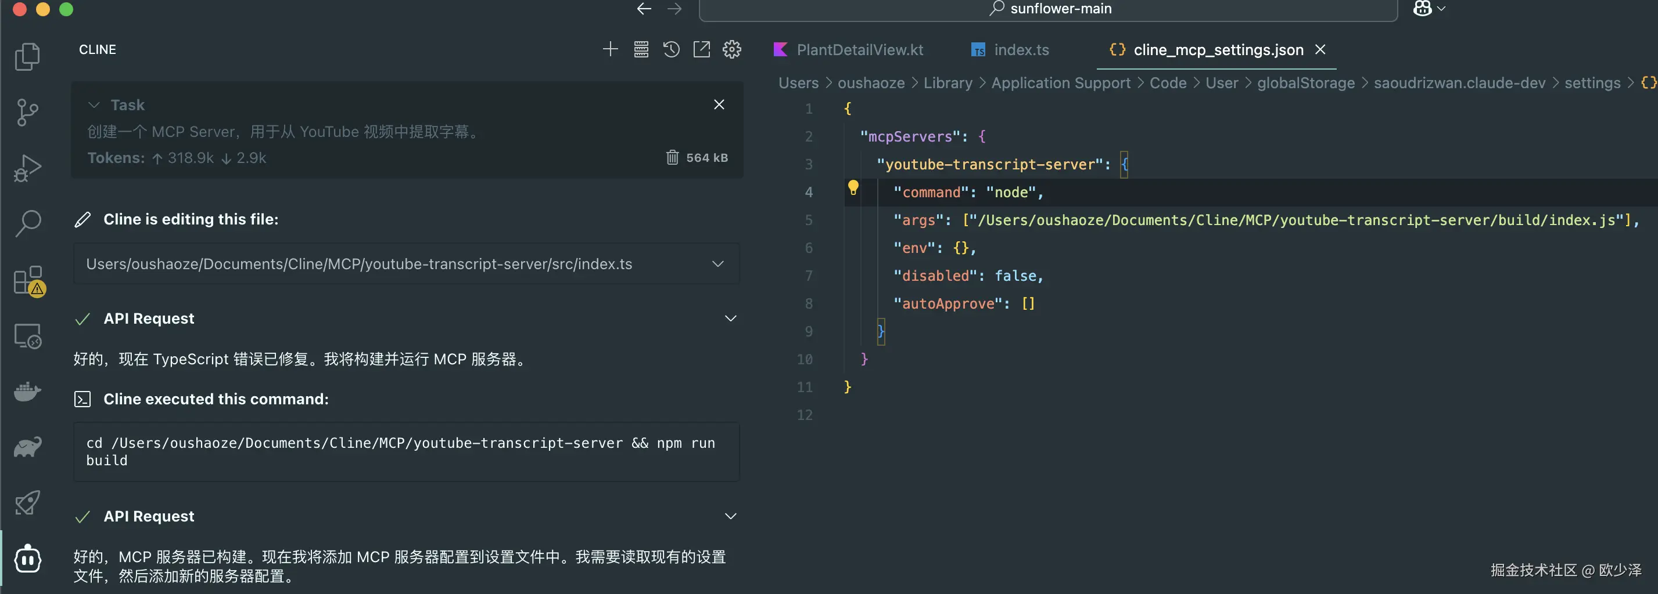Close the cline_mcp_settings.json tab
The height and width of the screenshot is (594, 1658).
coord(1320,49)
